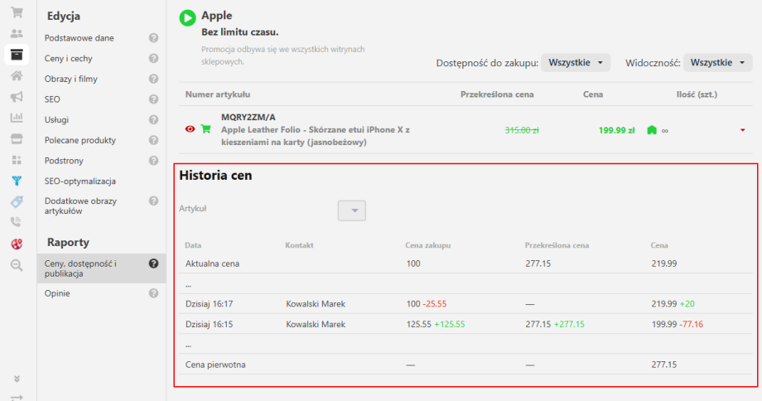This screenshot has width=762, height=401.
Task: Click help icon next to Ceny i cechy
Action: 153,58
